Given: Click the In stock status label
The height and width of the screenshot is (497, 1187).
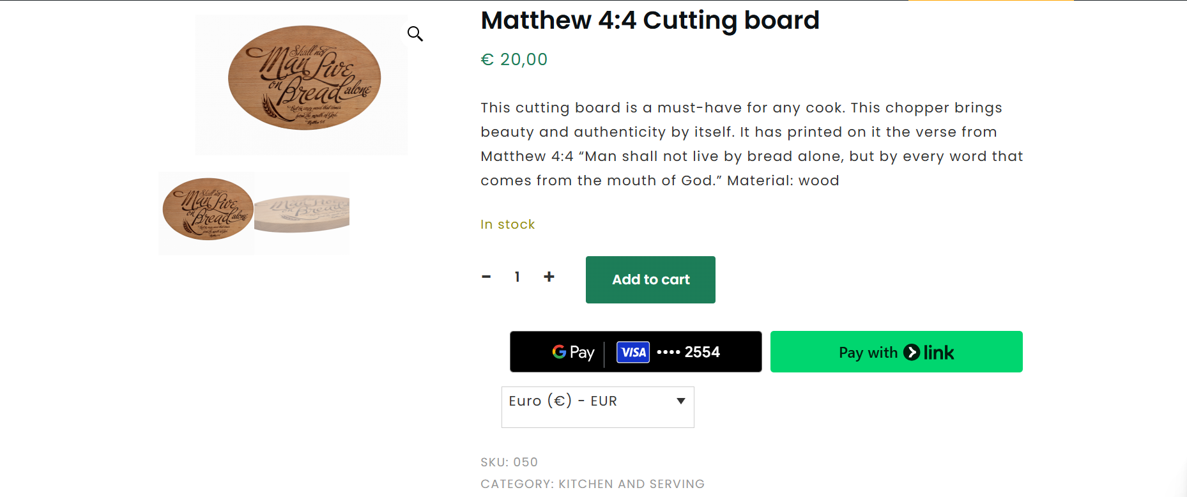Looking at the screenshot, I should [x=508, y=224].
